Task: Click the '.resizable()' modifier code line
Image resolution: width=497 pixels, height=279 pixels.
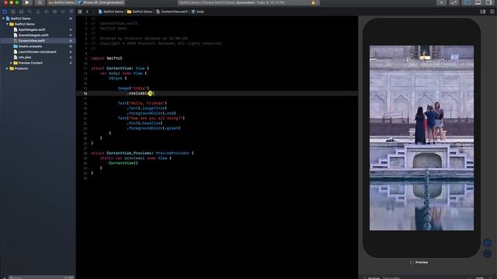Action: (141, 93)
